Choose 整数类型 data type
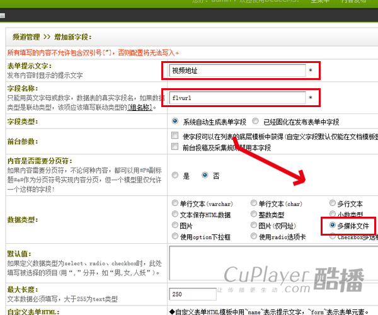The height and width of the screenshot is (315, 378). click(x=254, y=214)
